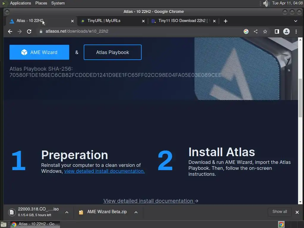Click the show desktop icon in taskbar

pyautogui.click(x=4, y=224)
